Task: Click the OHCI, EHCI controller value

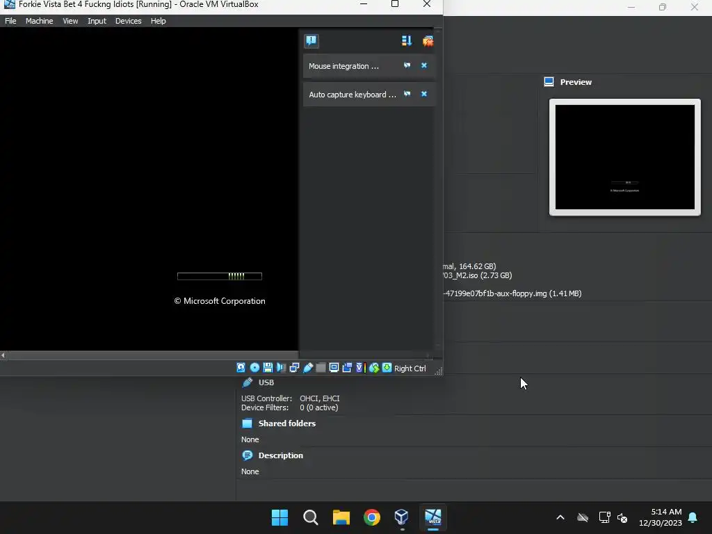Action: click(320, 398)
